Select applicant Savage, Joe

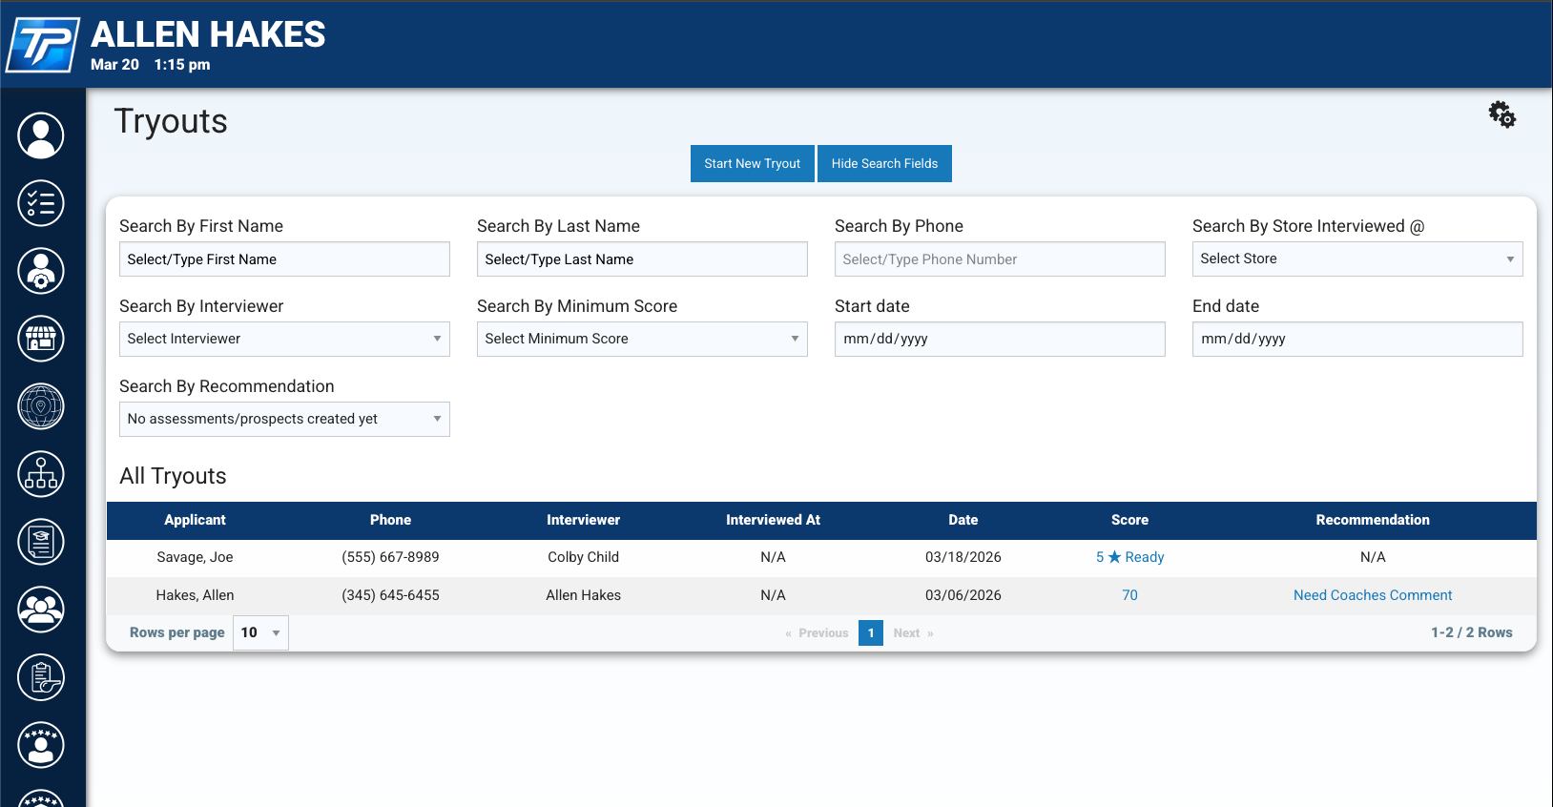[x=195, y=557]
